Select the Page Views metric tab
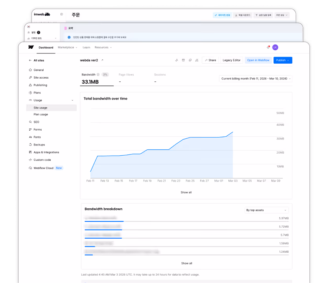Screen dimensions: 328x283 click(126, 79)
